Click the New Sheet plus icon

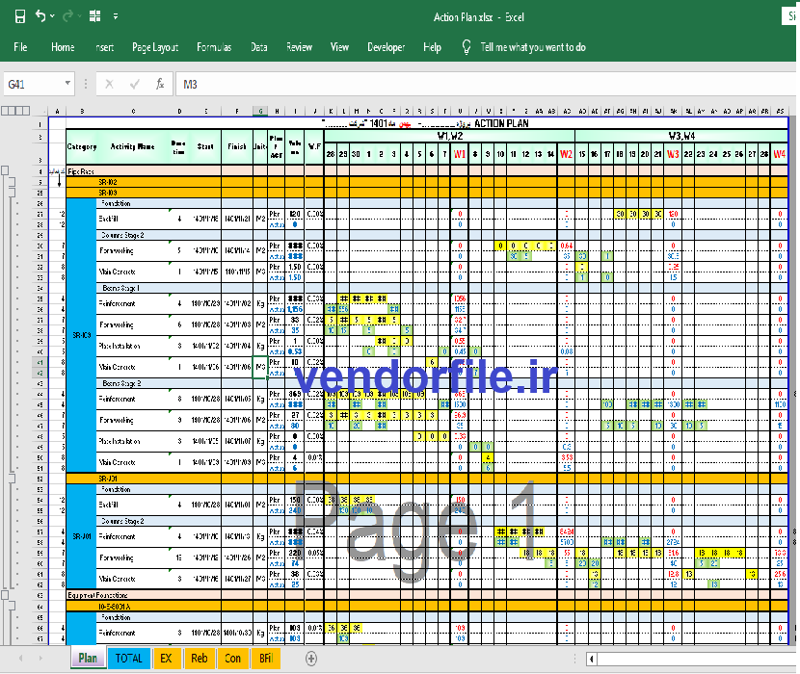coord(311,659)
